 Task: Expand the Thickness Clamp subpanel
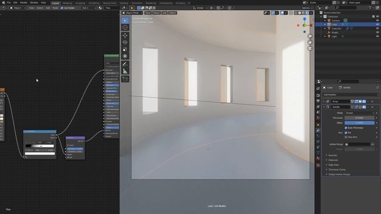click(337, 169)
